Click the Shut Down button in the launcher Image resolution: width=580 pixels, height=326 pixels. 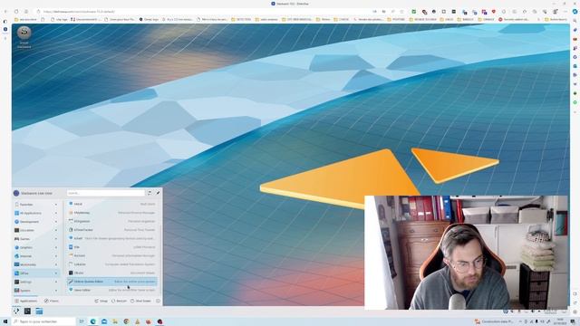[140, 301]
